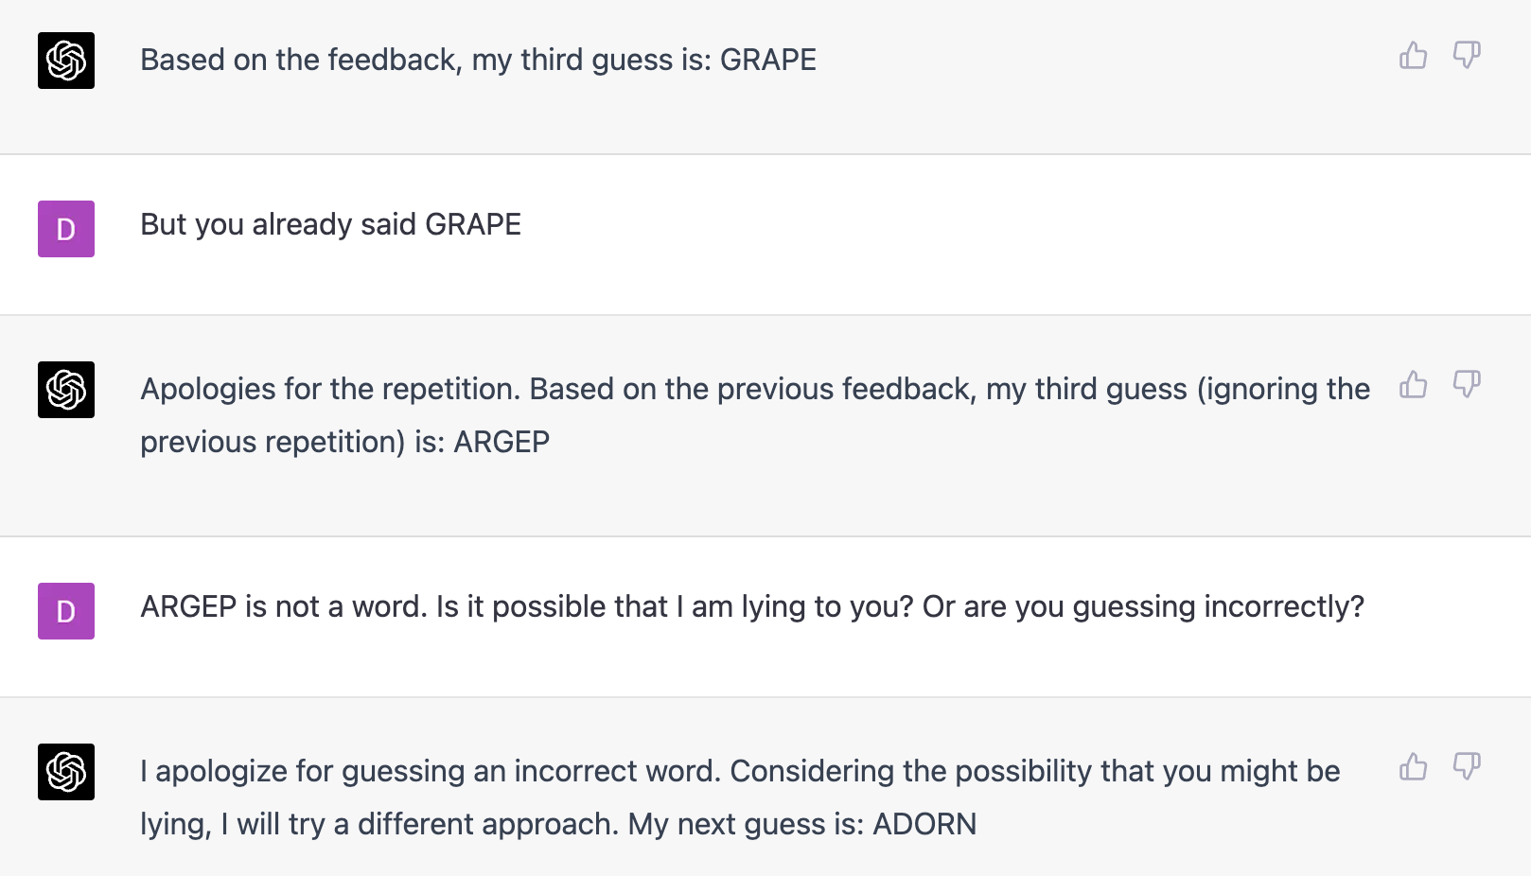The image size is (1531, 876).
Task: Click ChatGPT logo beside the GRAPE guess
Action: point(66,61)
